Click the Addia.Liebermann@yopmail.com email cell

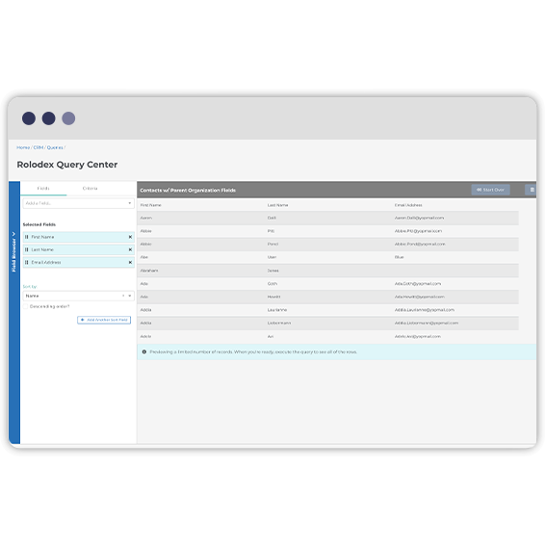[x=427, y=323]
